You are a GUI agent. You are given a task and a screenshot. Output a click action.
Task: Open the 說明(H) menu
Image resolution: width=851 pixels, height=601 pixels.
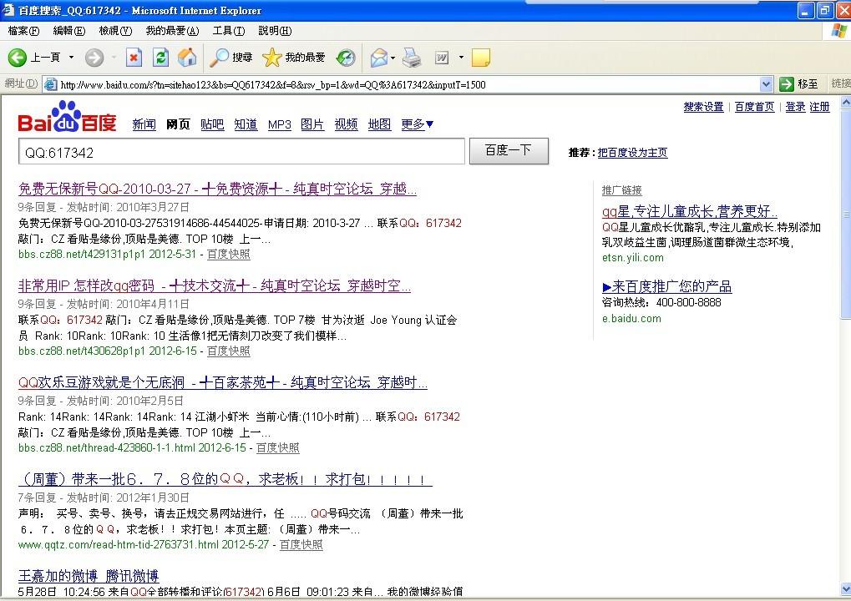pyautogui.click(x=275, y=31)
